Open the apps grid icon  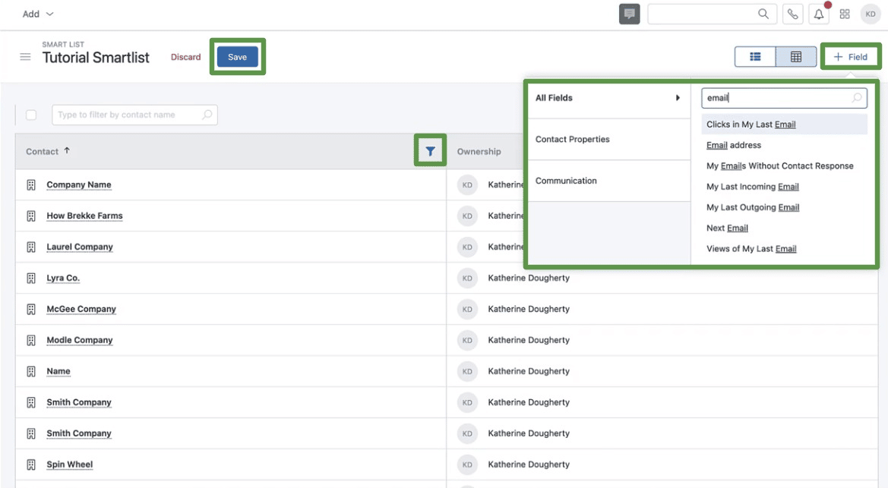click(x=845, y=14)
